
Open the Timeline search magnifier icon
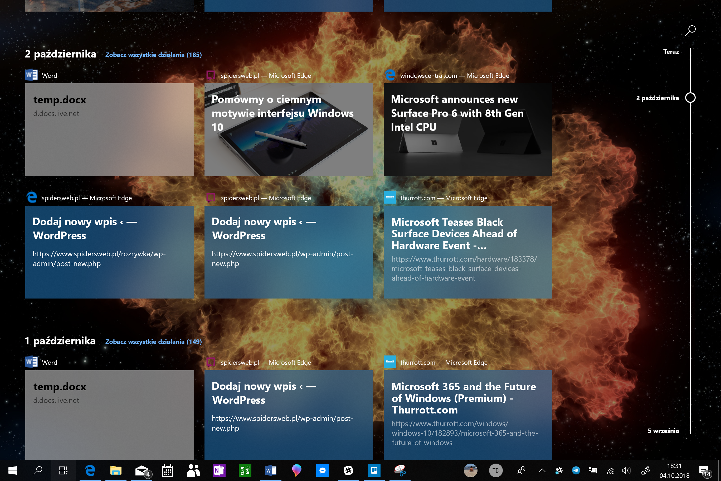tap(690, 30)
